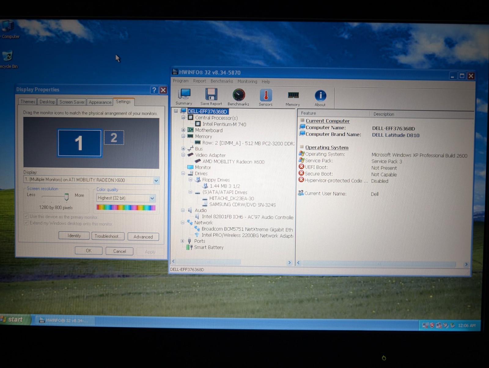
Task: Click the Display Properties help question button
Action: [154, 90]
